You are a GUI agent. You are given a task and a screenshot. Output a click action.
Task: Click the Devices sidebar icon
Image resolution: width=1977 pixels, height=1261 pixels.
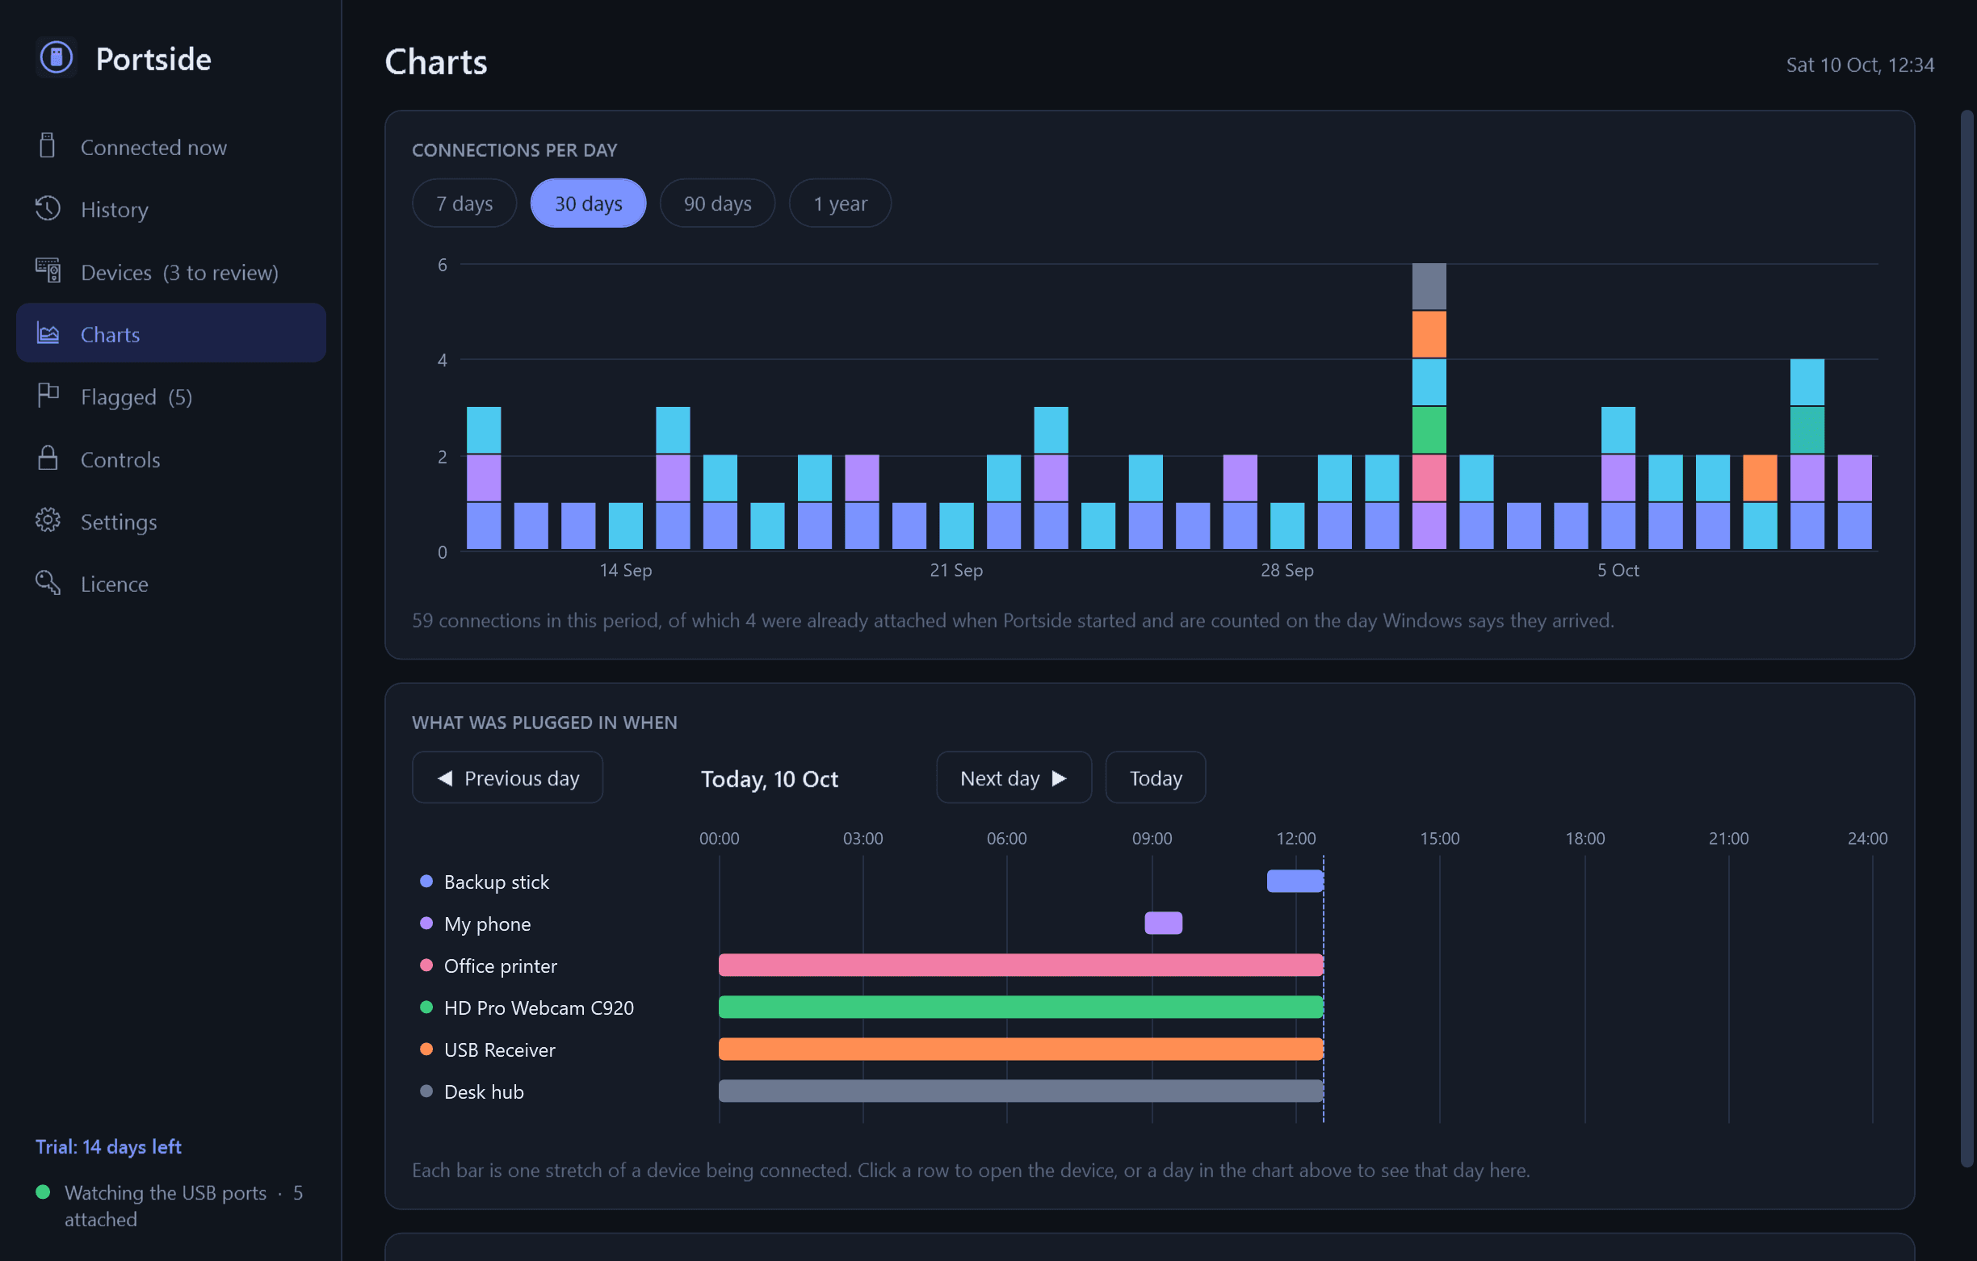(48, 271)
